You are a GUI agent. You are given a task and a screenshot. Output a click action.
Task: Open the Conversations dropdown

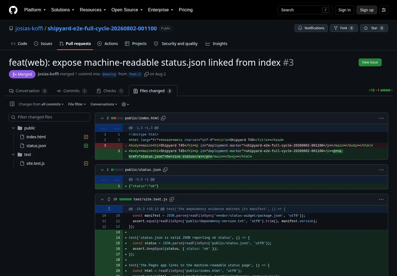click(x=104, y=104)
